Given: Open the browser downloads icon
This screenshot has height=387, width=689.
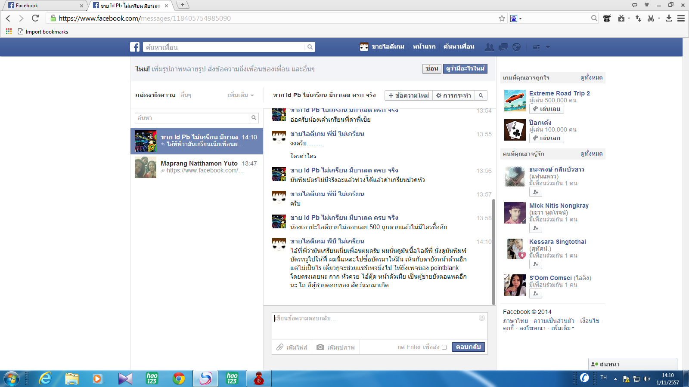Looking at the screenshot, I should [x=669, y=18].
